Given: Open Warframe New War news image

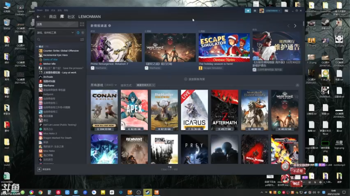Looking at the screenshot, I should (x=170, y=47).
